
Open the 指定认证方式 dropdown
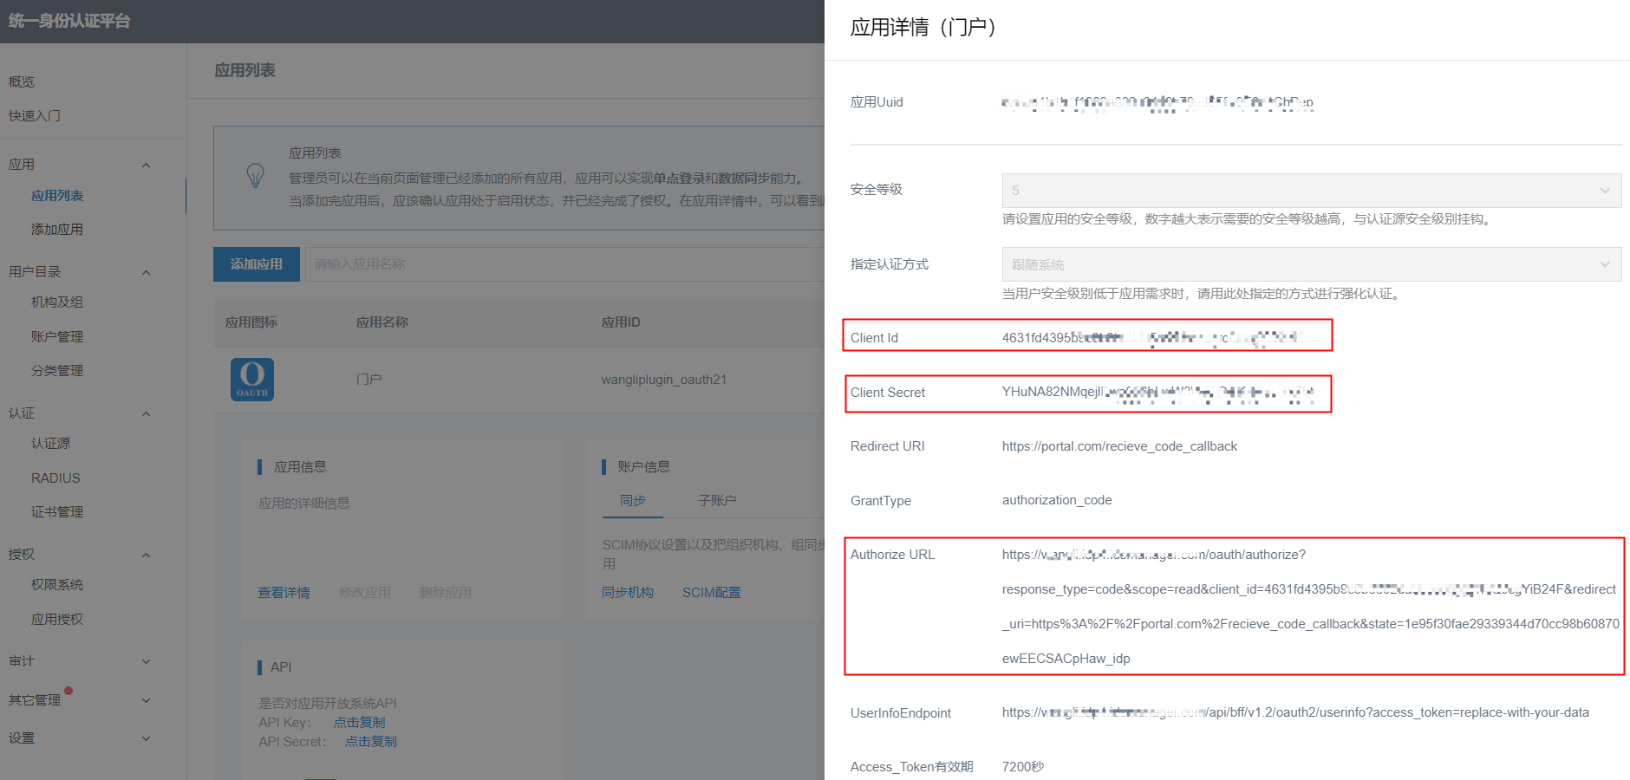click(x=1310, y=264)
